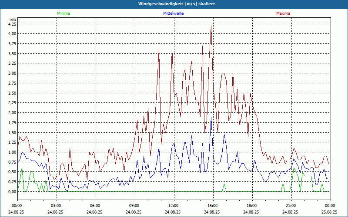Toggle the blue Mittelwerte legend entry
Viewport: 348px width, 217px height.
click(173, 13)
